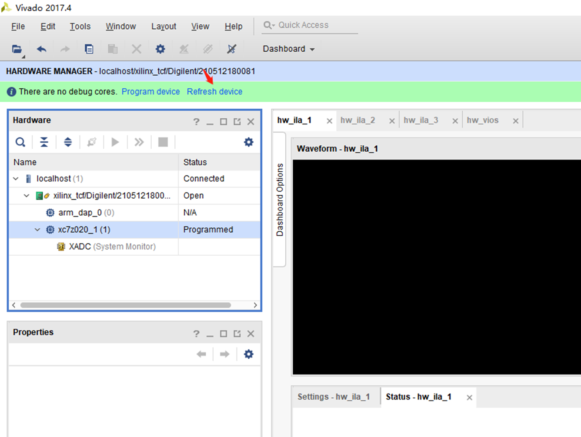Viewport: 581px width, 437px height.
Task: Open the Help menu
Action: (234, 27)
